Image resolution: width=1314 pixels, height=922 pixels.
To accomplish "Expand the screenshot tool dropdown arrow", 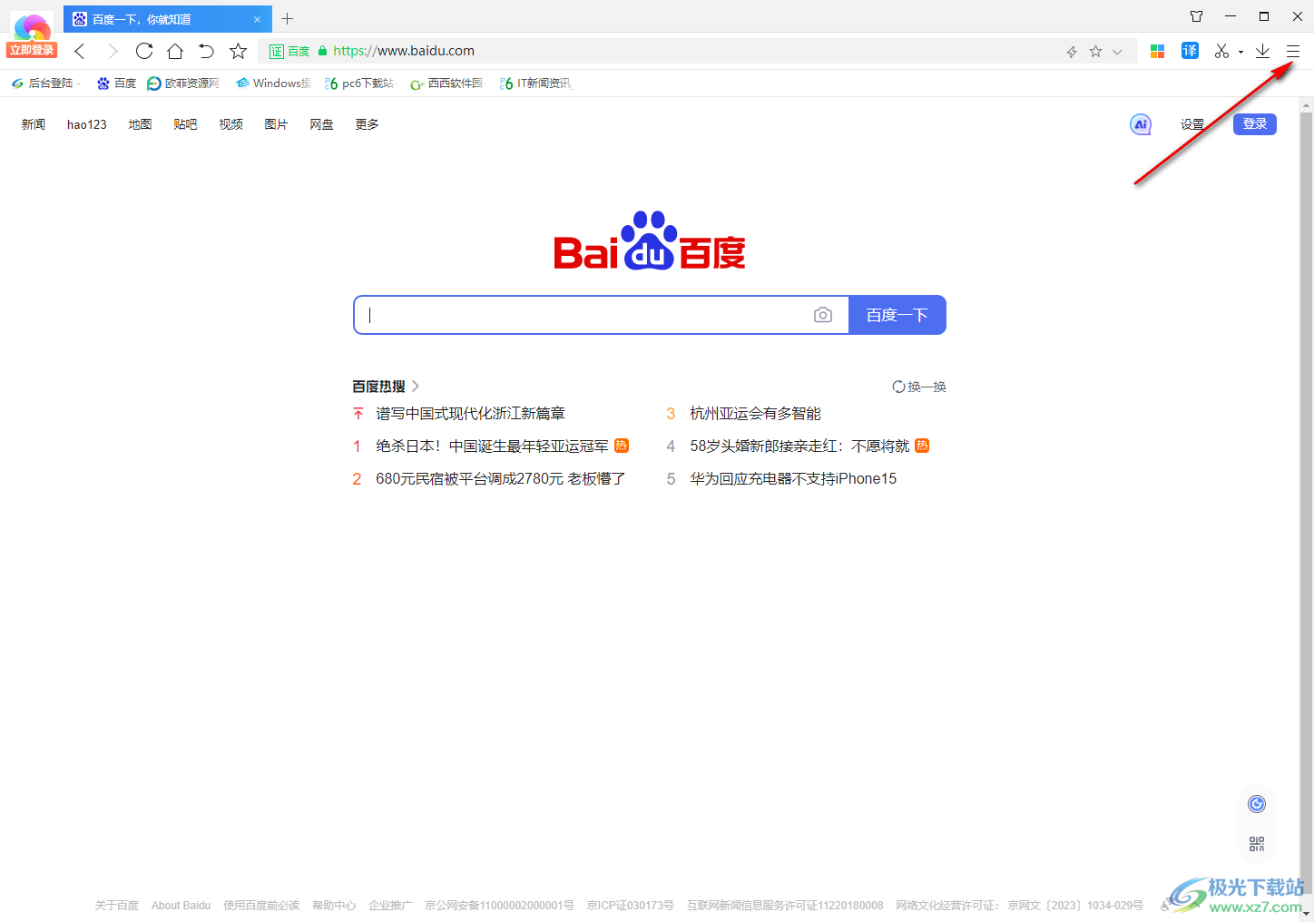I will pyautogui.click(x=1240, y=53).
